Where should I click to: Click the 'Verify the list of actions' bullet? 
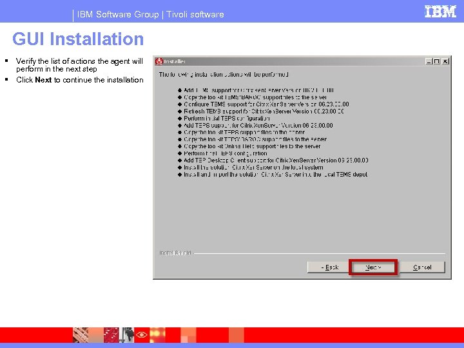(x=79, y=65)
